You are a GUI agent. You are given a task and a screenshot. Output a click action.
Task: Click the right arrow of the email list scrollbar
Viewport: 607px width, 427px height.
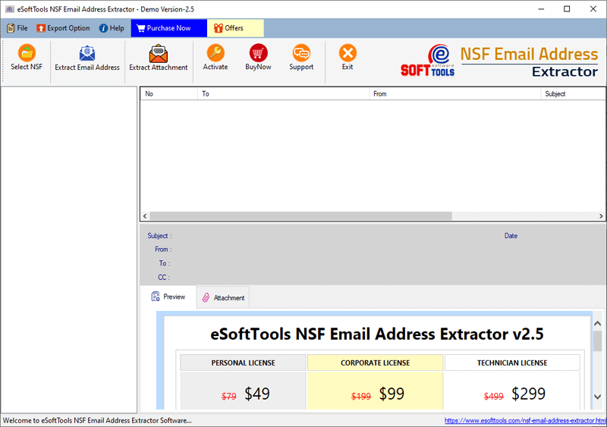(x=601, y=216)
